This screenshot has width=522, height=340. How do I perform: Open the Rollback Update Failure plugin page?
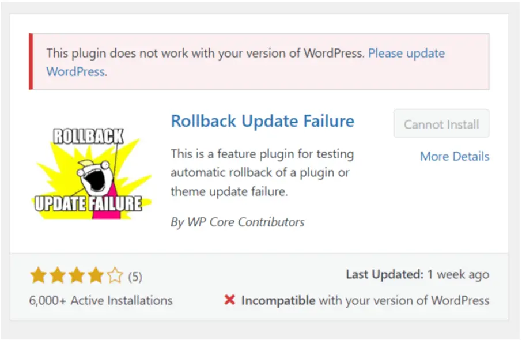click(x=263, y=121)
